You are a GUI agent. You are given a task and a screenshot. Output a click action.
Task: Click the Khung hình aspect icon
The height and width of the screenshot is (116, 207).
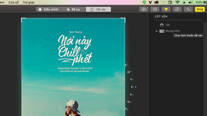(x=162, y=31)
